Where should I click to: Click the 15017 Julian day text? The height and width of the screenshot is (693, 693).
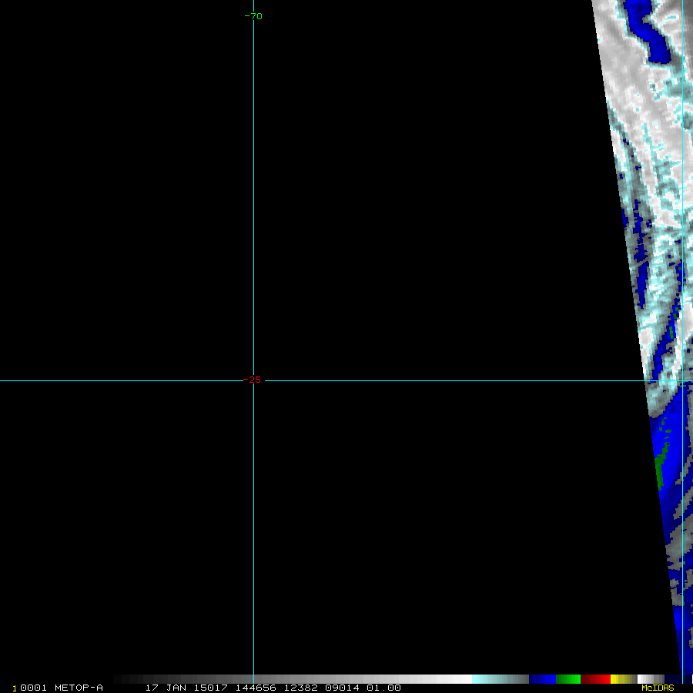click(209, 688)
